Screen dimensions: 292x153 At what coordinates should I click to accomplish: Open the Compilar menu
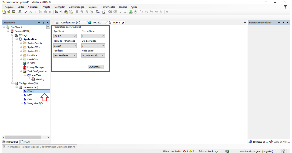coord(60,7)
